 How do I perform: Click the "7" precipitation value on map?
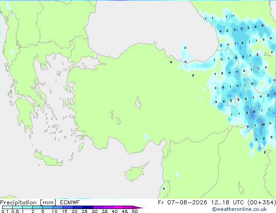coord(242,29)
